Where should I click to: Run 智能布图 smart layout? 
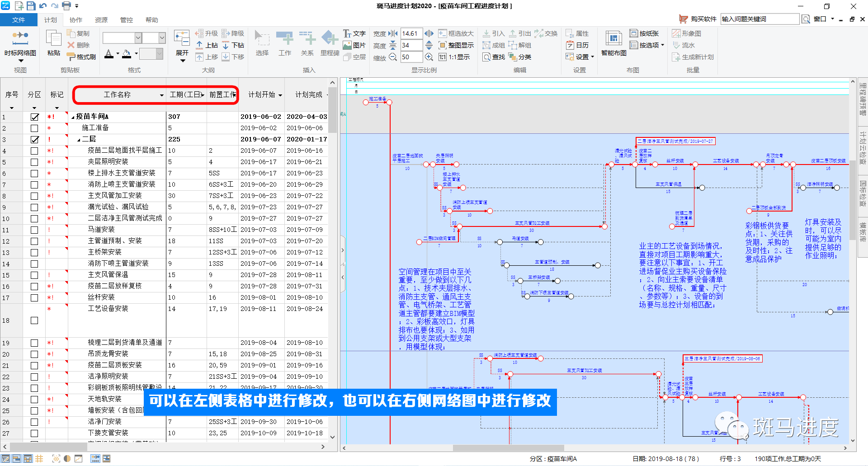coord(614,43)
